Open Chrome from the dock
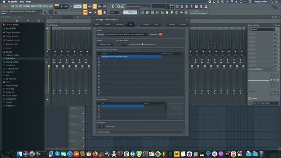 coord(126,154)
